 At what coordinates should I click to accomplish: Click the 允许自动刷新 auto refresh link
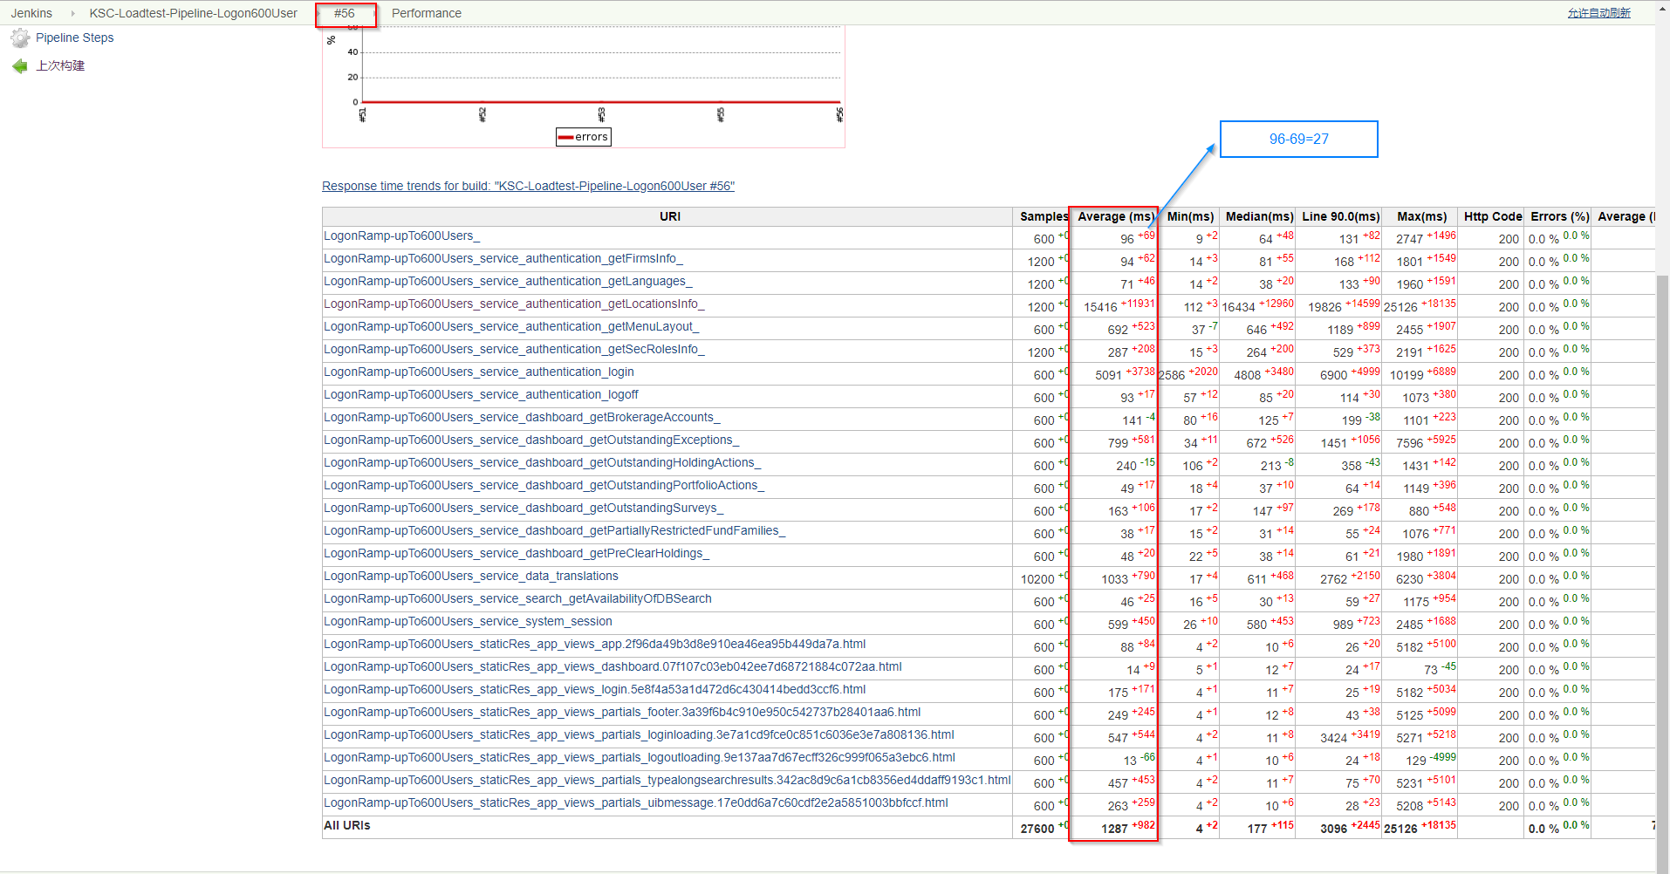click(x=1598, y=13)
